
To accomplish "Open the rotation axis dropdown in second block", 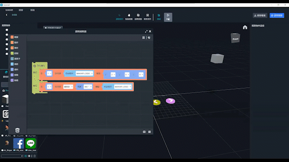I will tap(68, 87).
